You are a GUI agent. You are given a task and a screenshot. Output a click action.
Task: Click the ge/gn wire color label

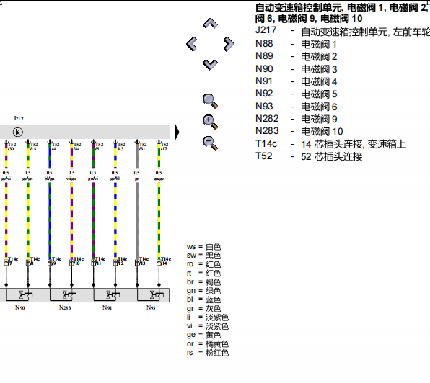click(27, 179)
